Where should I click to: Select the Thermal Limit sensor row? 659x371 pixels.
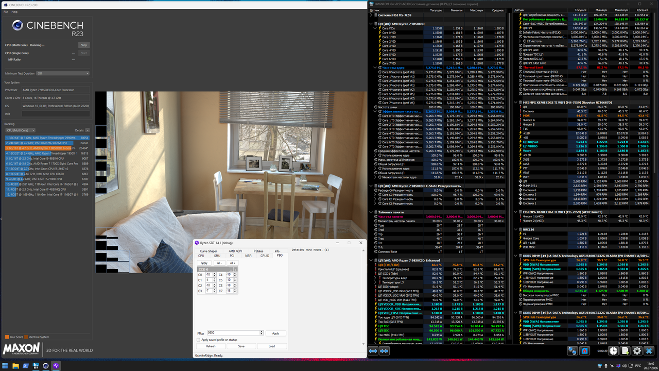(584, 68)
